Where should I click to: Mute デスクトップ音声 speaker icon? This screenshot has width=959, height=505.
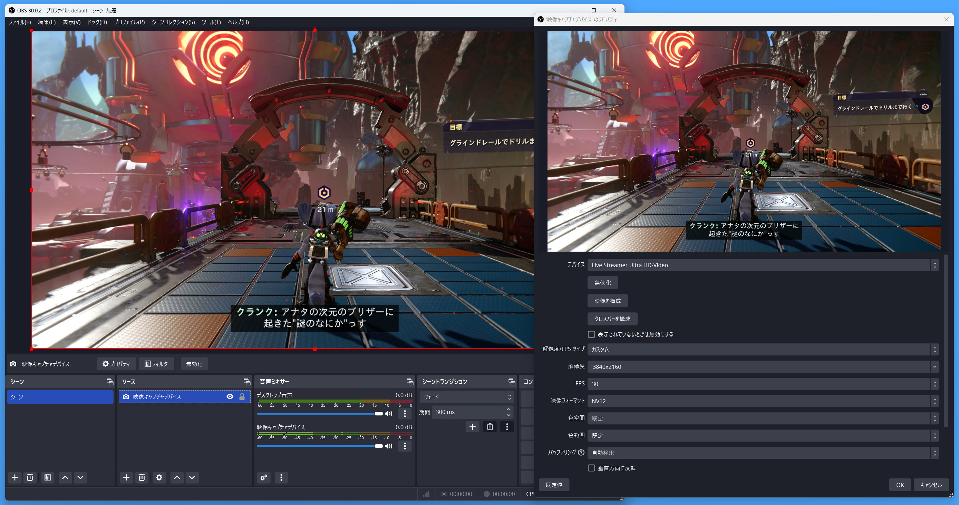(389, 414)
